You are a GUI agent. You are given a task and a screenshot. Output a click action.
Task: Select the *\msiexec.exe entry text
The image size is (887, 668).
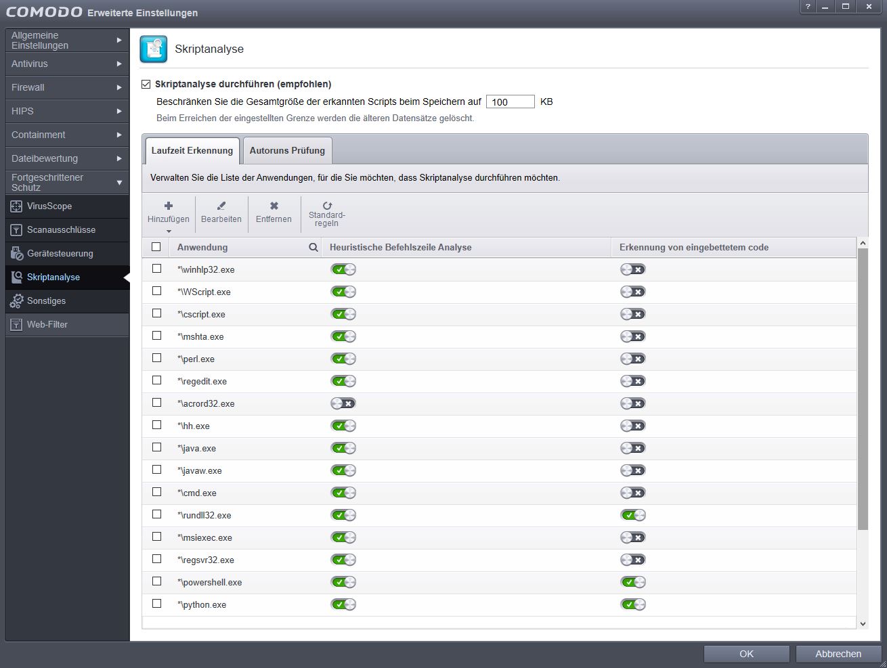tap(205, 538)
